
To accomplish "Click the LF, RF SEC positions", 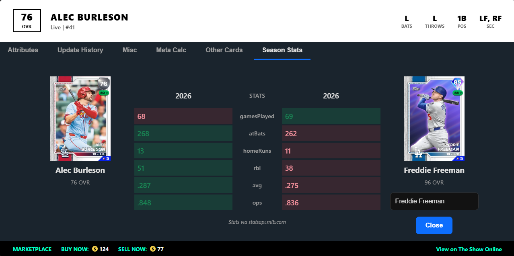I will (490, 22).
